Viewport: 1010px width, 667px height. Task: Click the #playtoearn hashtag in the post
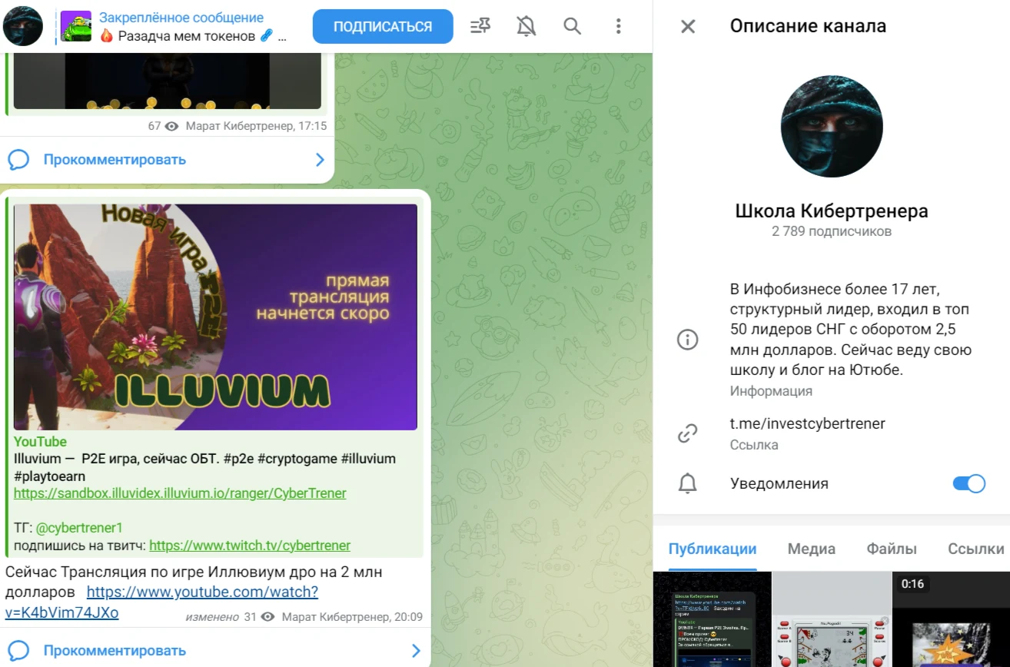tap(49, 476)
